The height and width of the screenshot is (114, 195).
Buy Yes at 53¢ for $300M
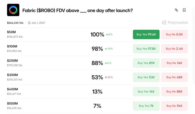[146, 77]
